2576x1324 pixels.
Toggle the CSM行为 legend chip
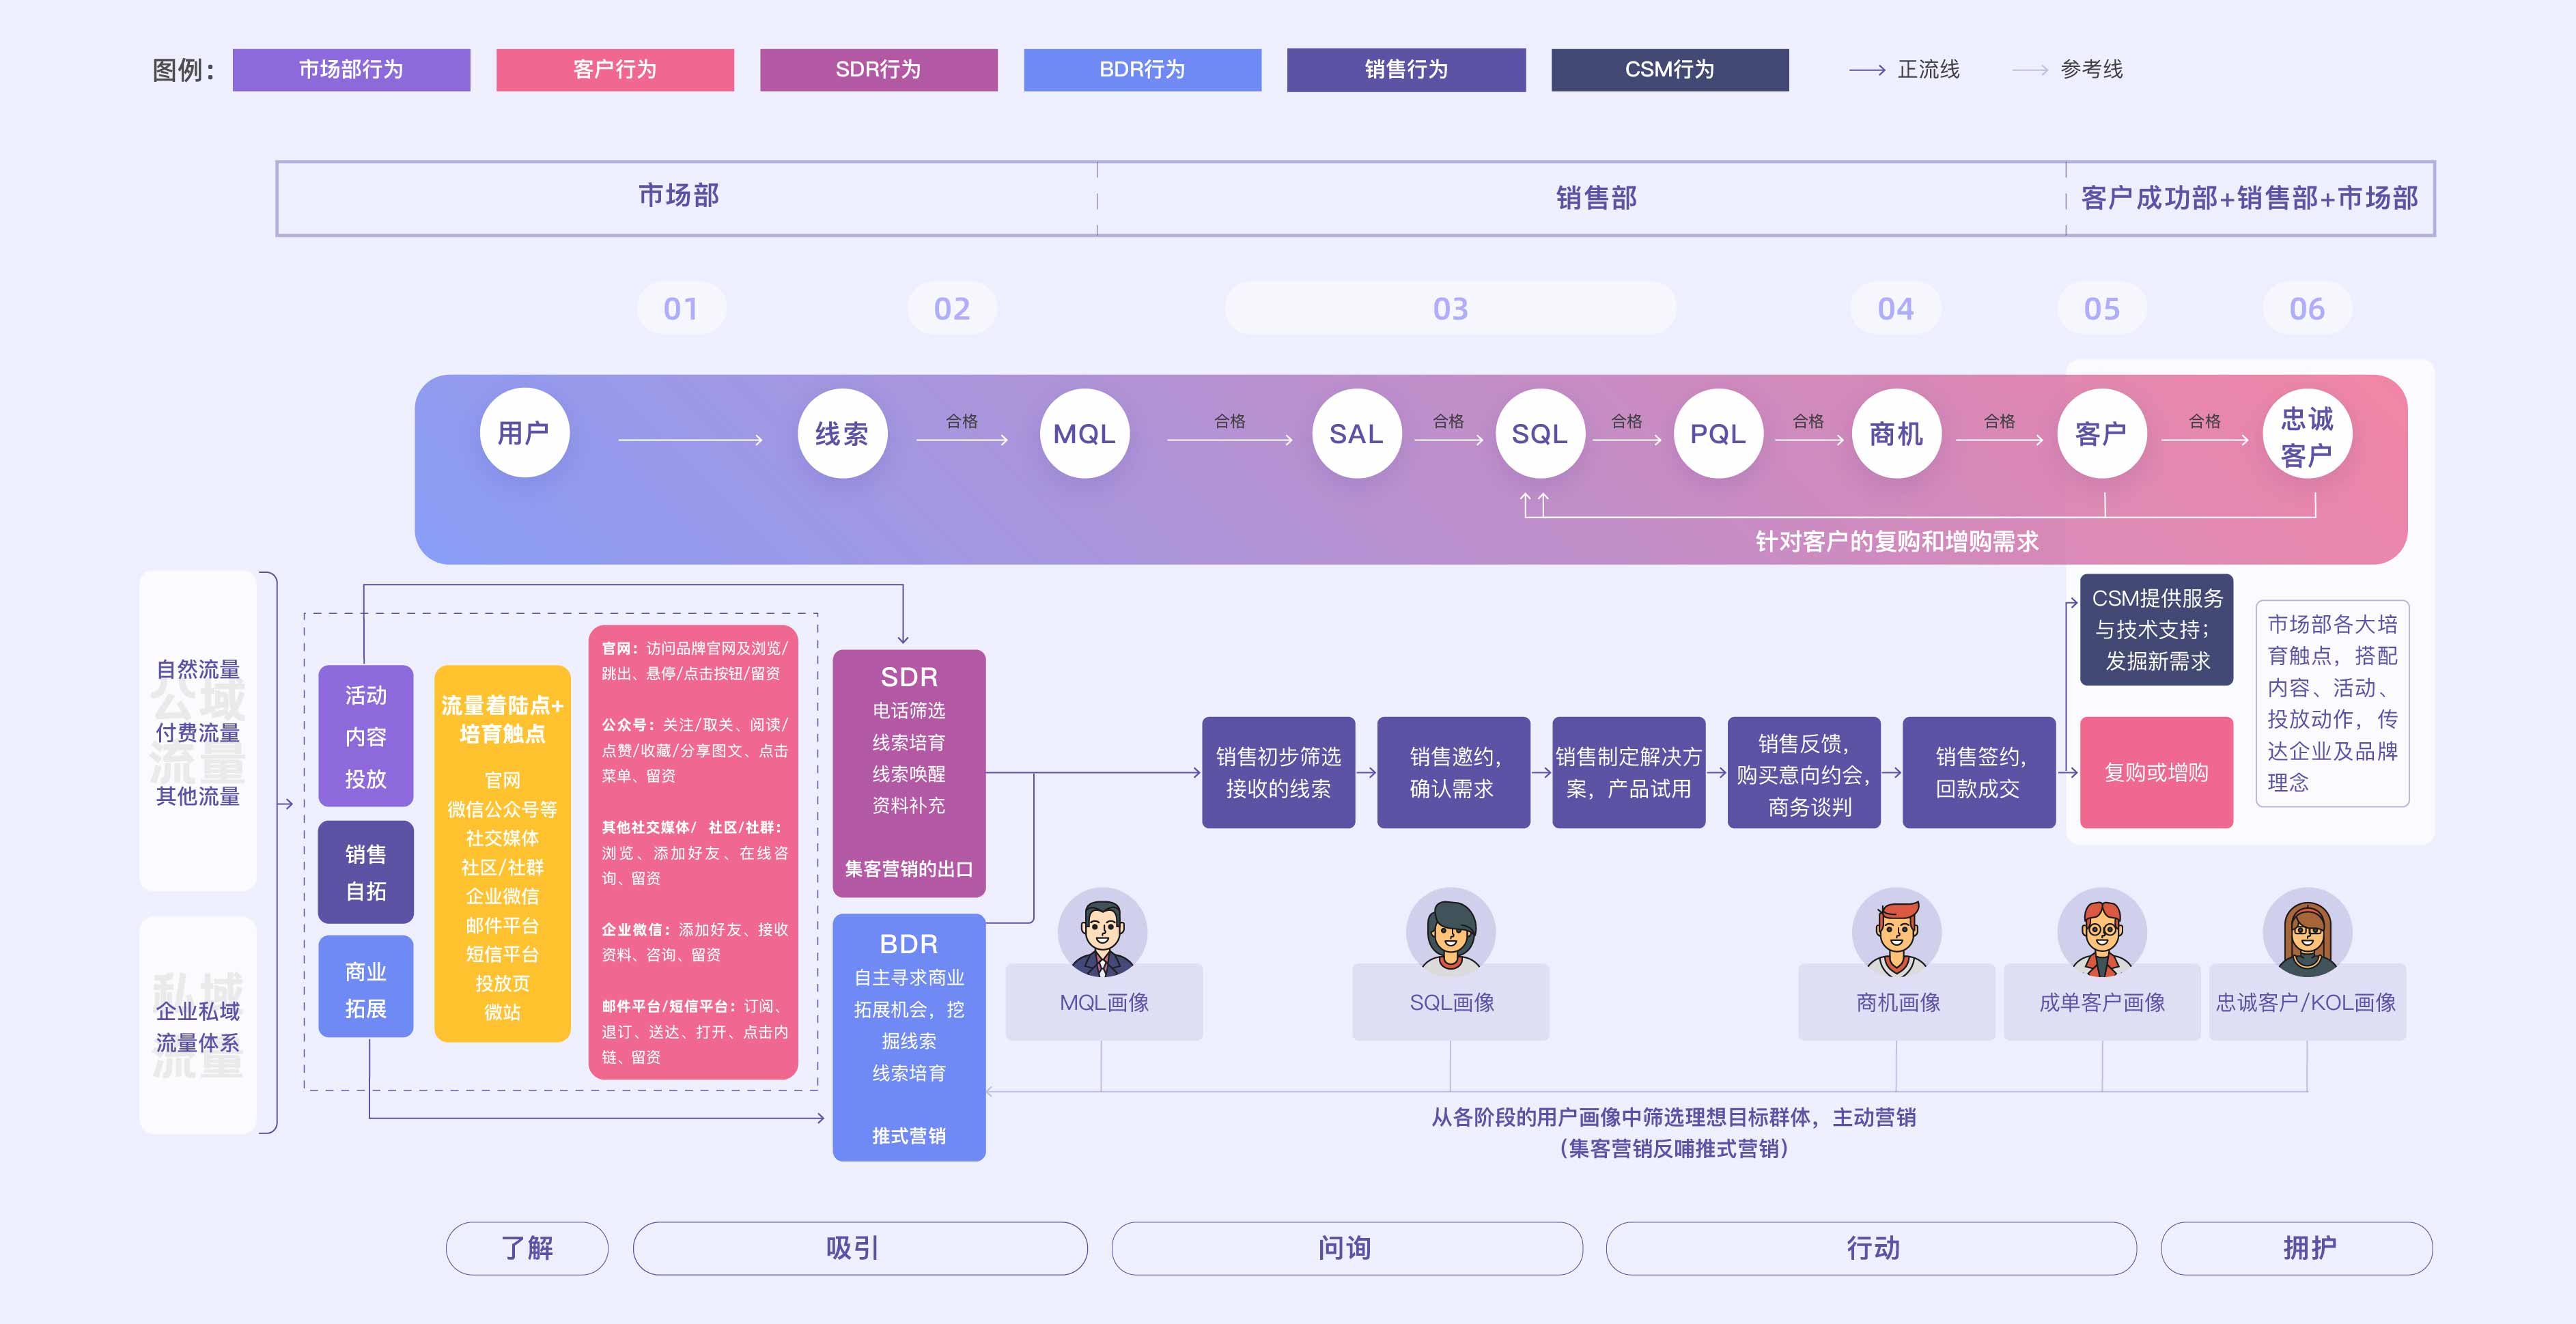click(x=1669, y=70)
